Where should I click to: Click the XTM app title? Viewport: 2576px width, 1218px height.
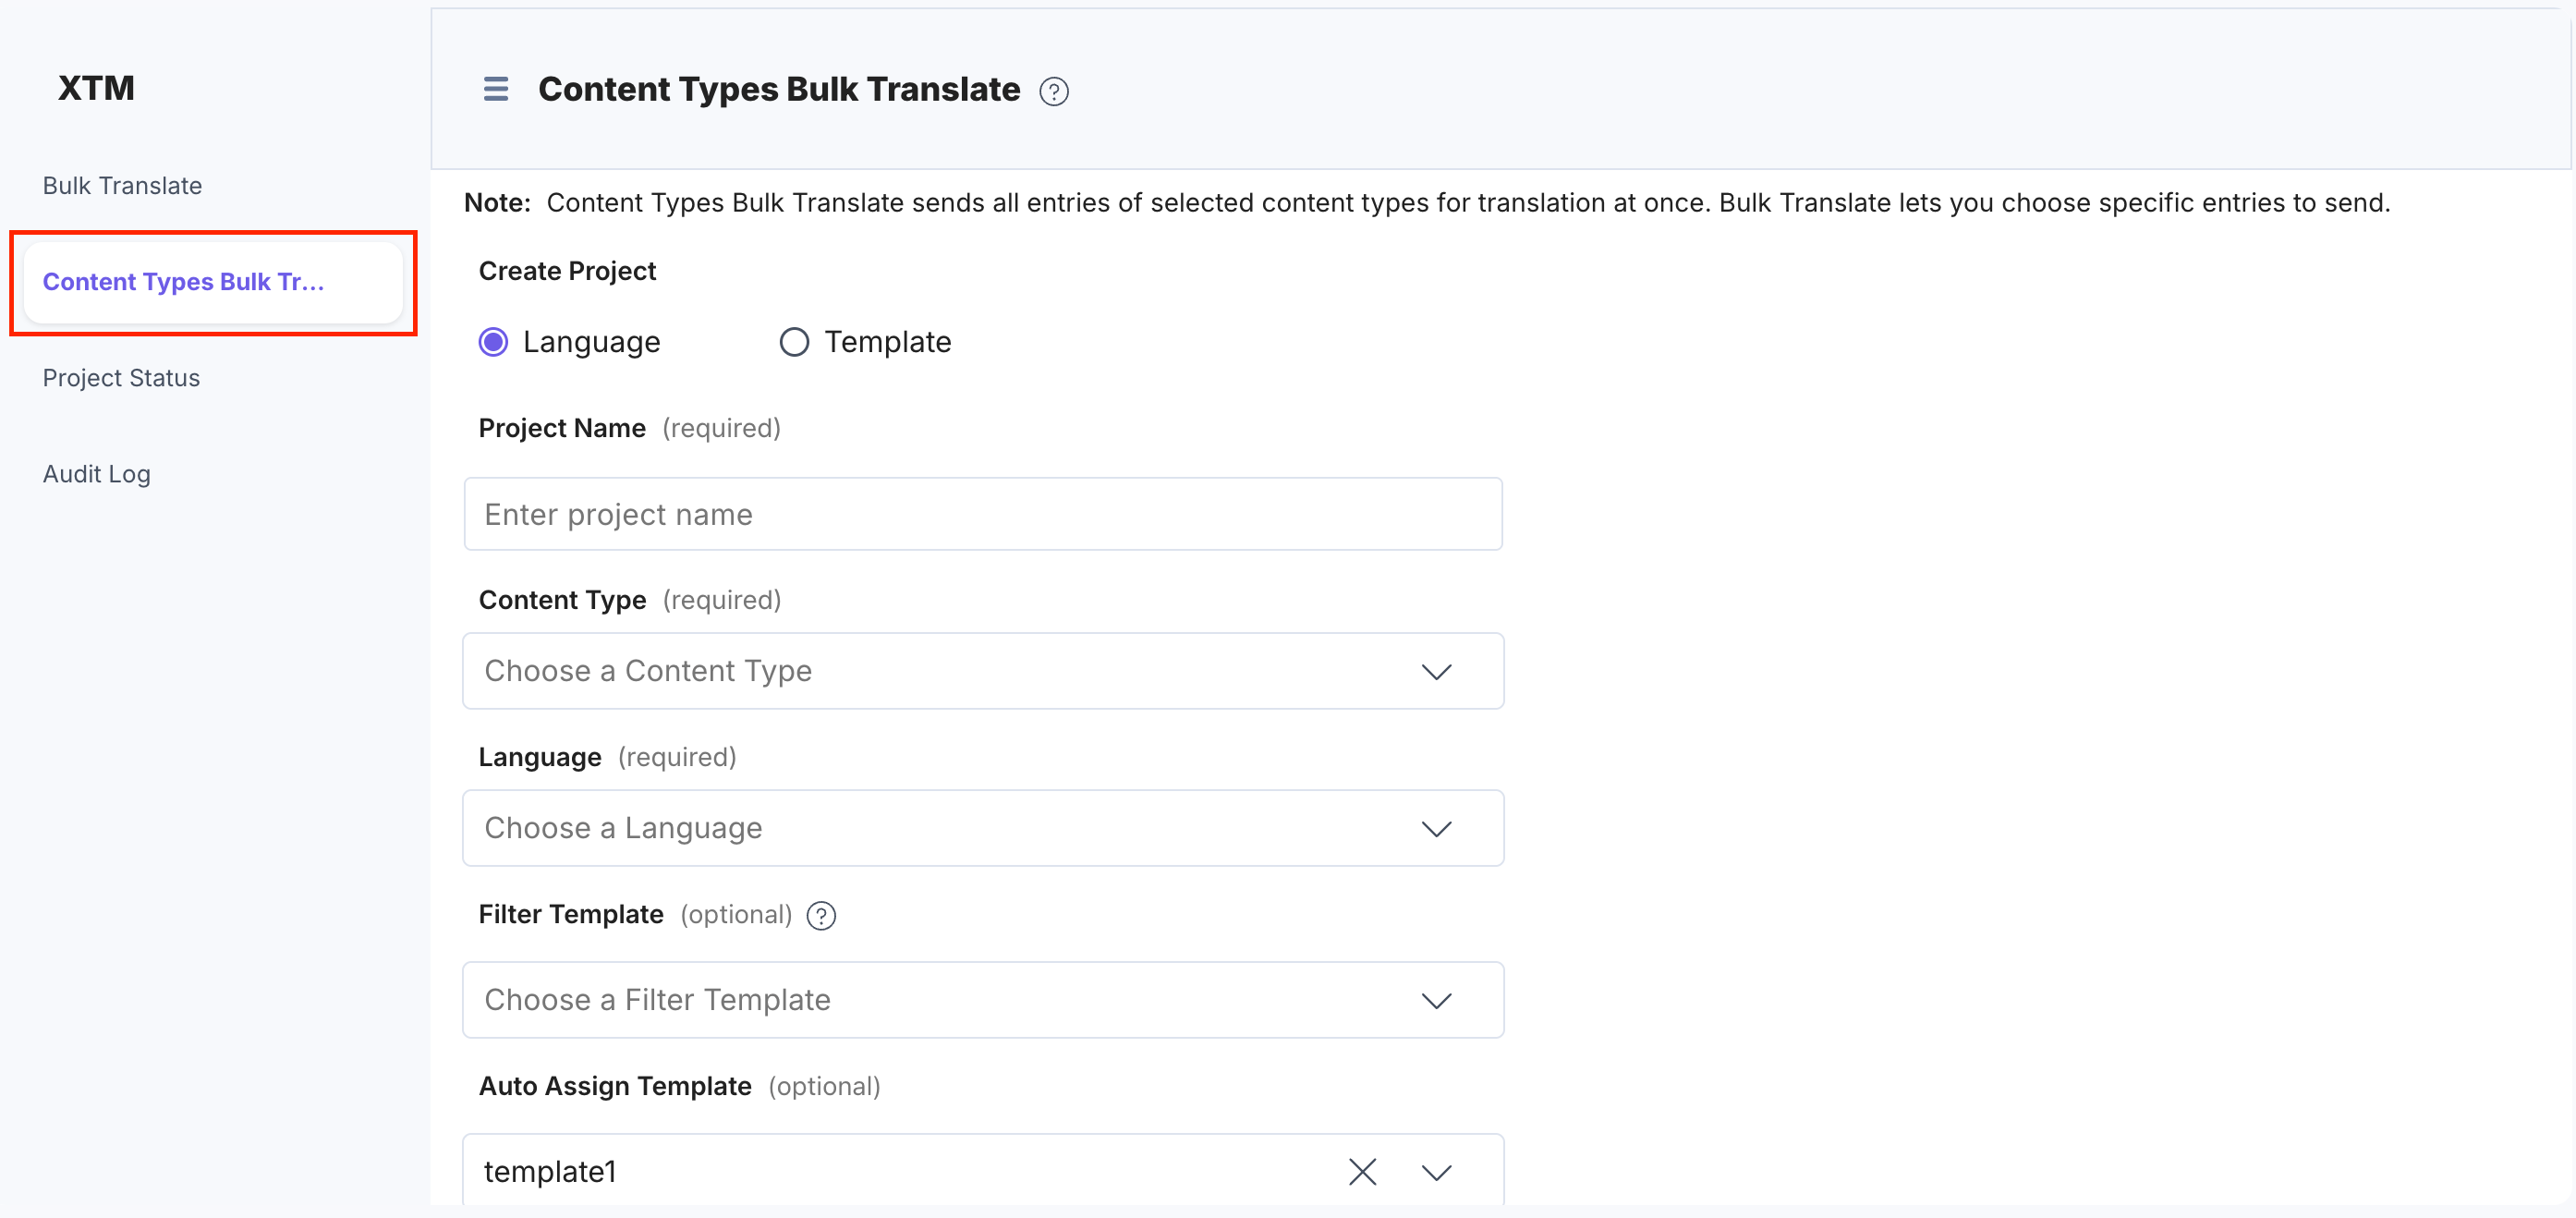(95, 88)
